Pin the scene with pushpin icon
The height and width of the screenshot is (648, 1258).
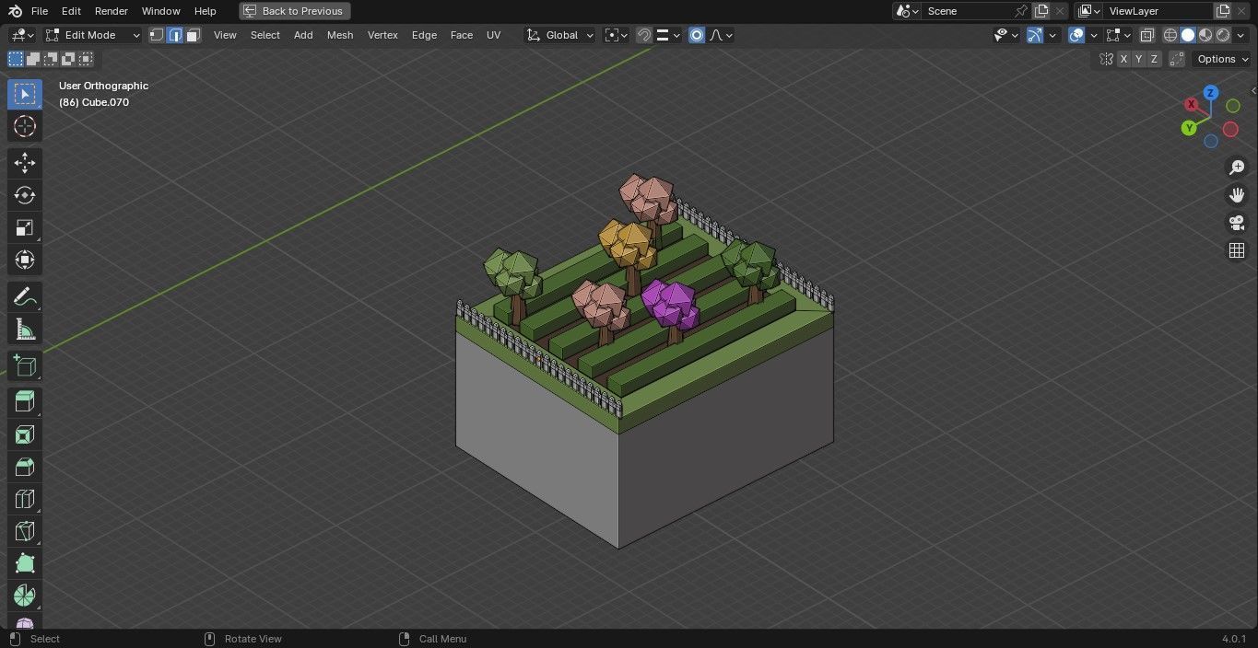(1021, 11)
